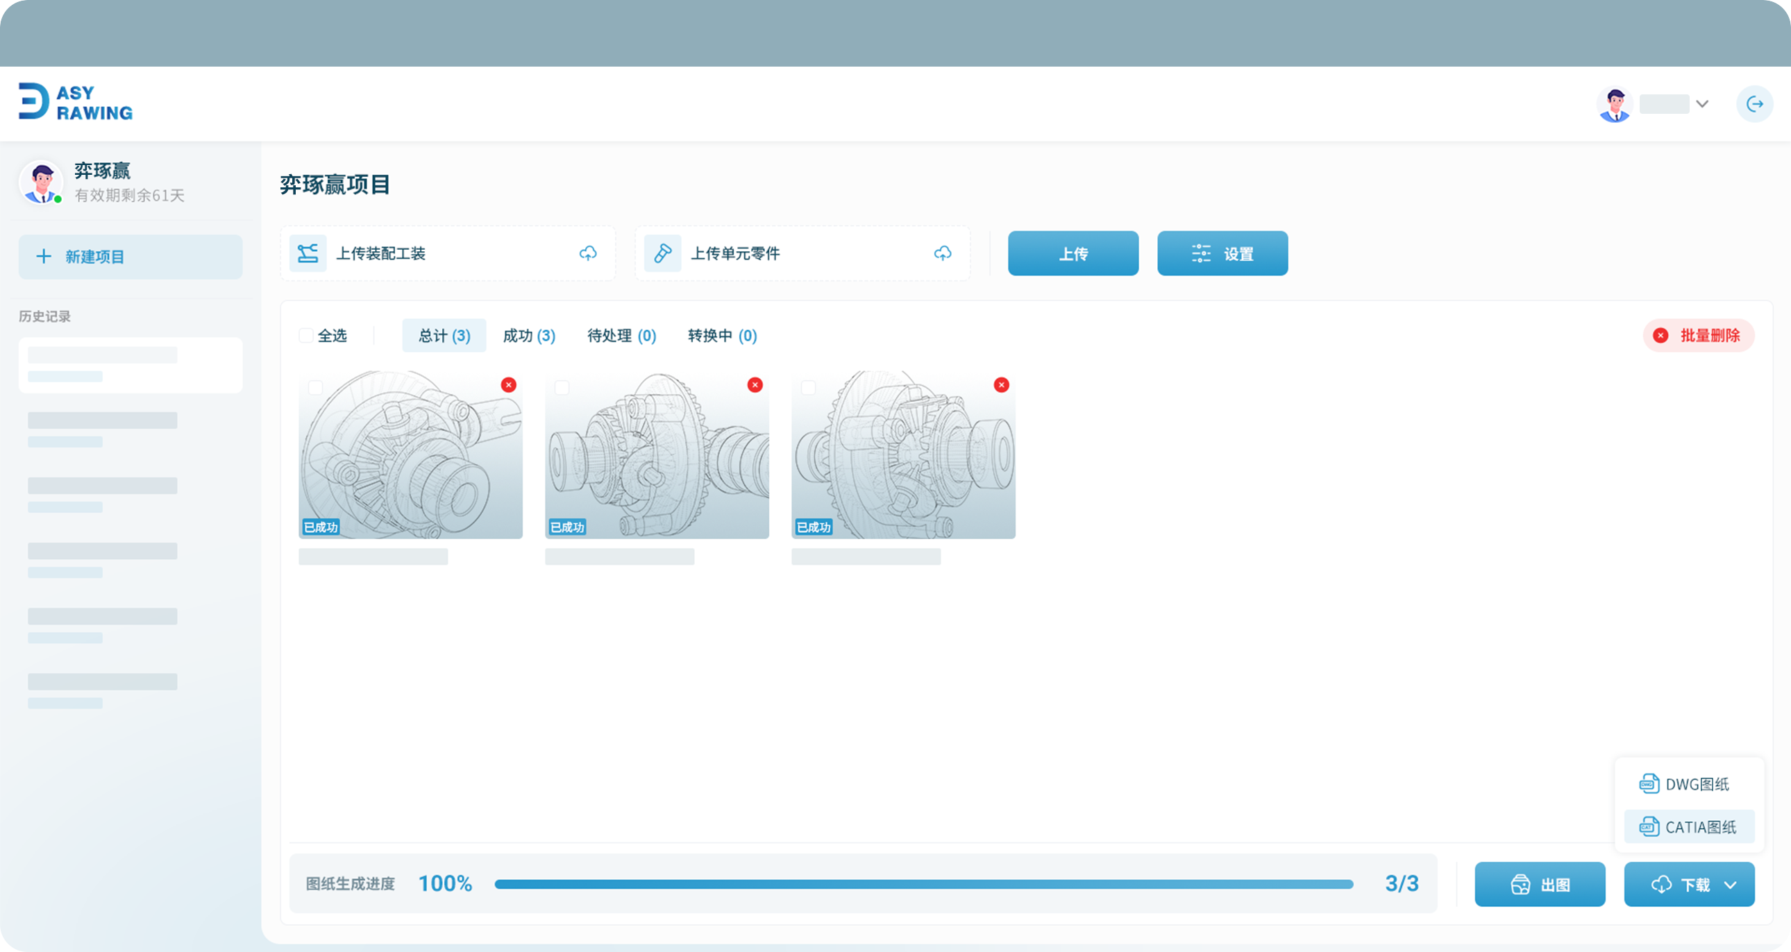
Task: Click the DWG file icon
Action: point(1649,784)
